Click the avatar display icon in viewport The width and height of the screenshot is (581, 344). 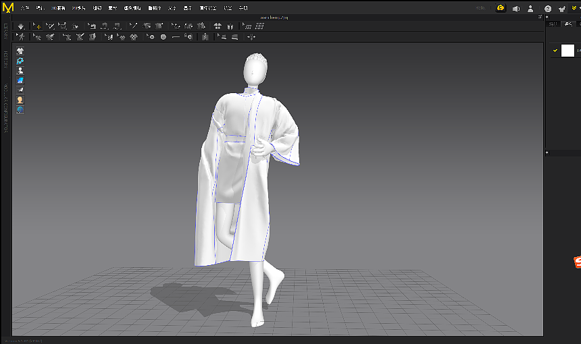click(20, 70)
